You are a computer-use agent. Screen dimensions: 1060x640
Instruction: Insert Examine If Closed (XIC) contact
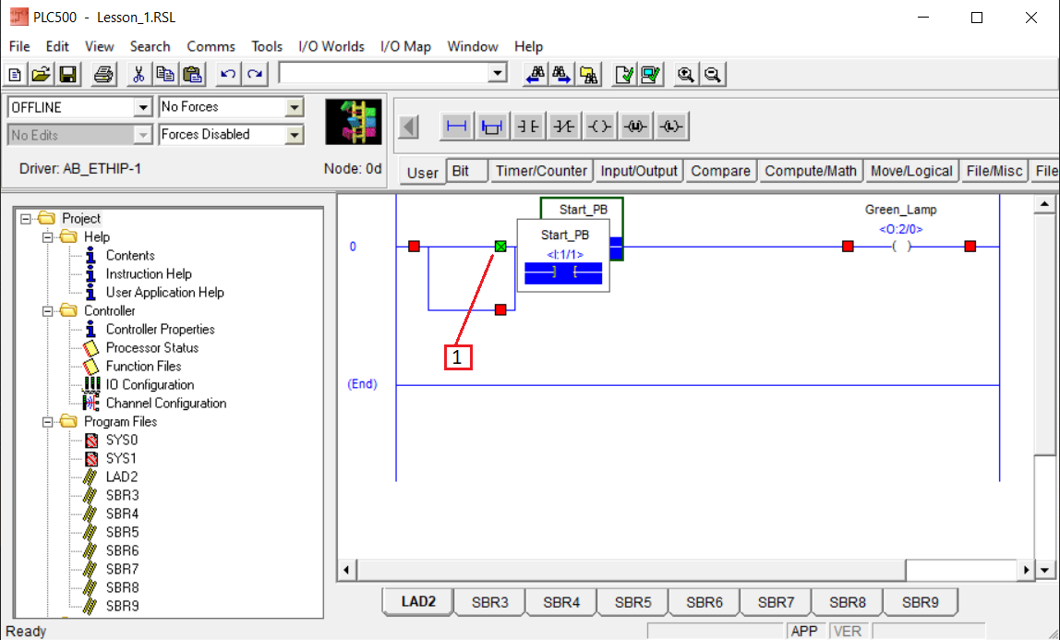coord(527,127)
